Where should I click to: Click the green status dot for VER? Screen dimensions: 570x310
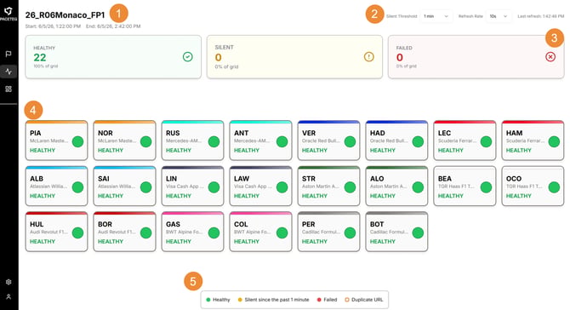click(350, 141)
